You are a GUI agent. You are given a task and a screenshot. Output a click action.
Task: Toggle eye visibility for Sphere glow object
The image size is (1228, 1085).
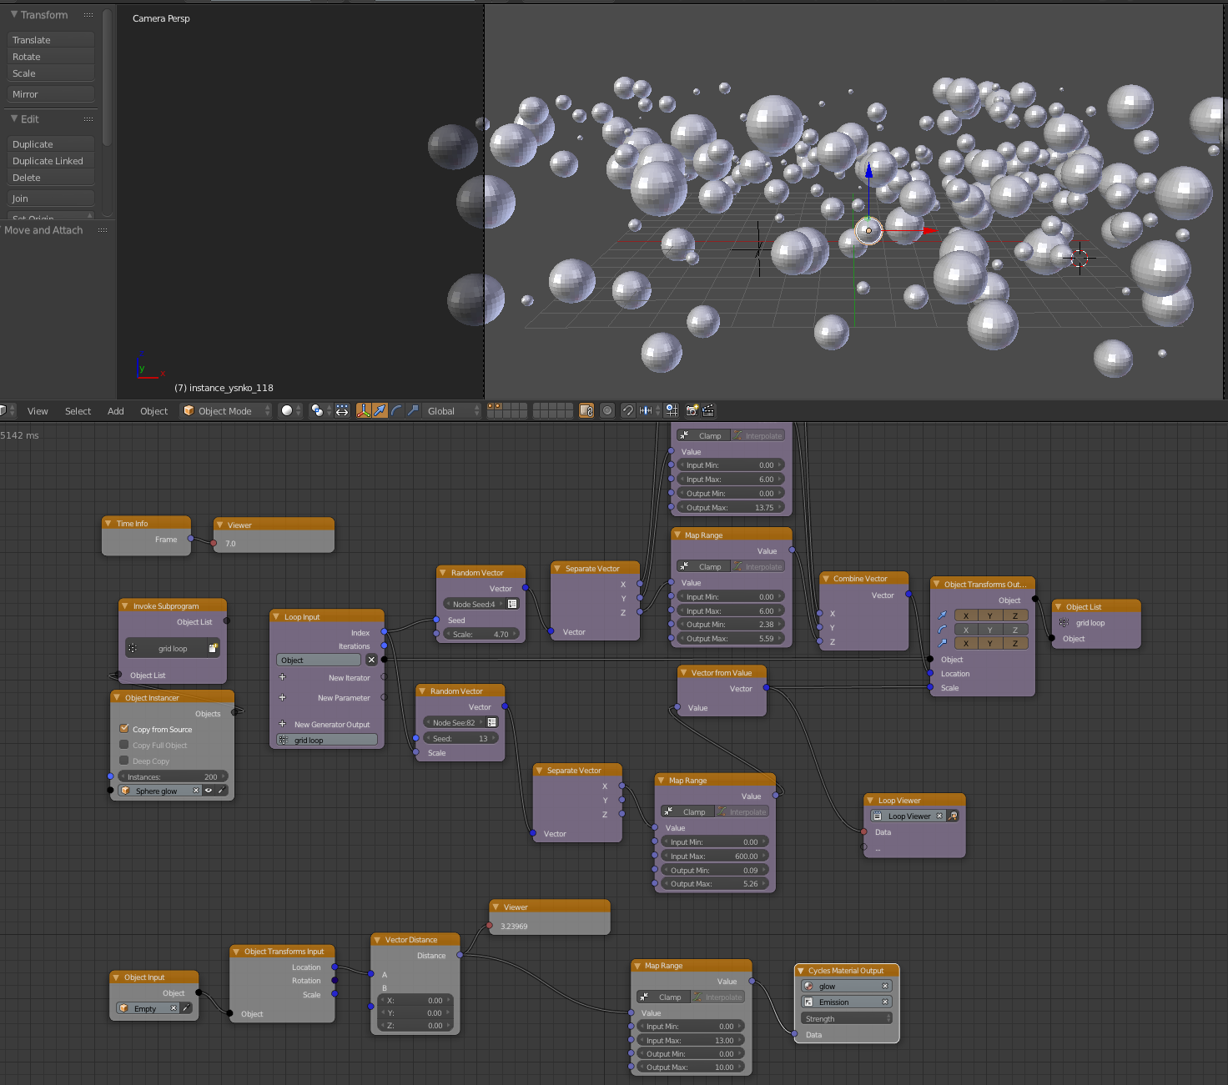[209, 791]
